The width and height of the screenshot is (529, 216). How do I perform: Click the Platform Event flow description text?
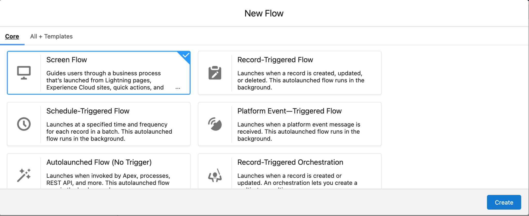pyautogui.click(x=299, y=132)
